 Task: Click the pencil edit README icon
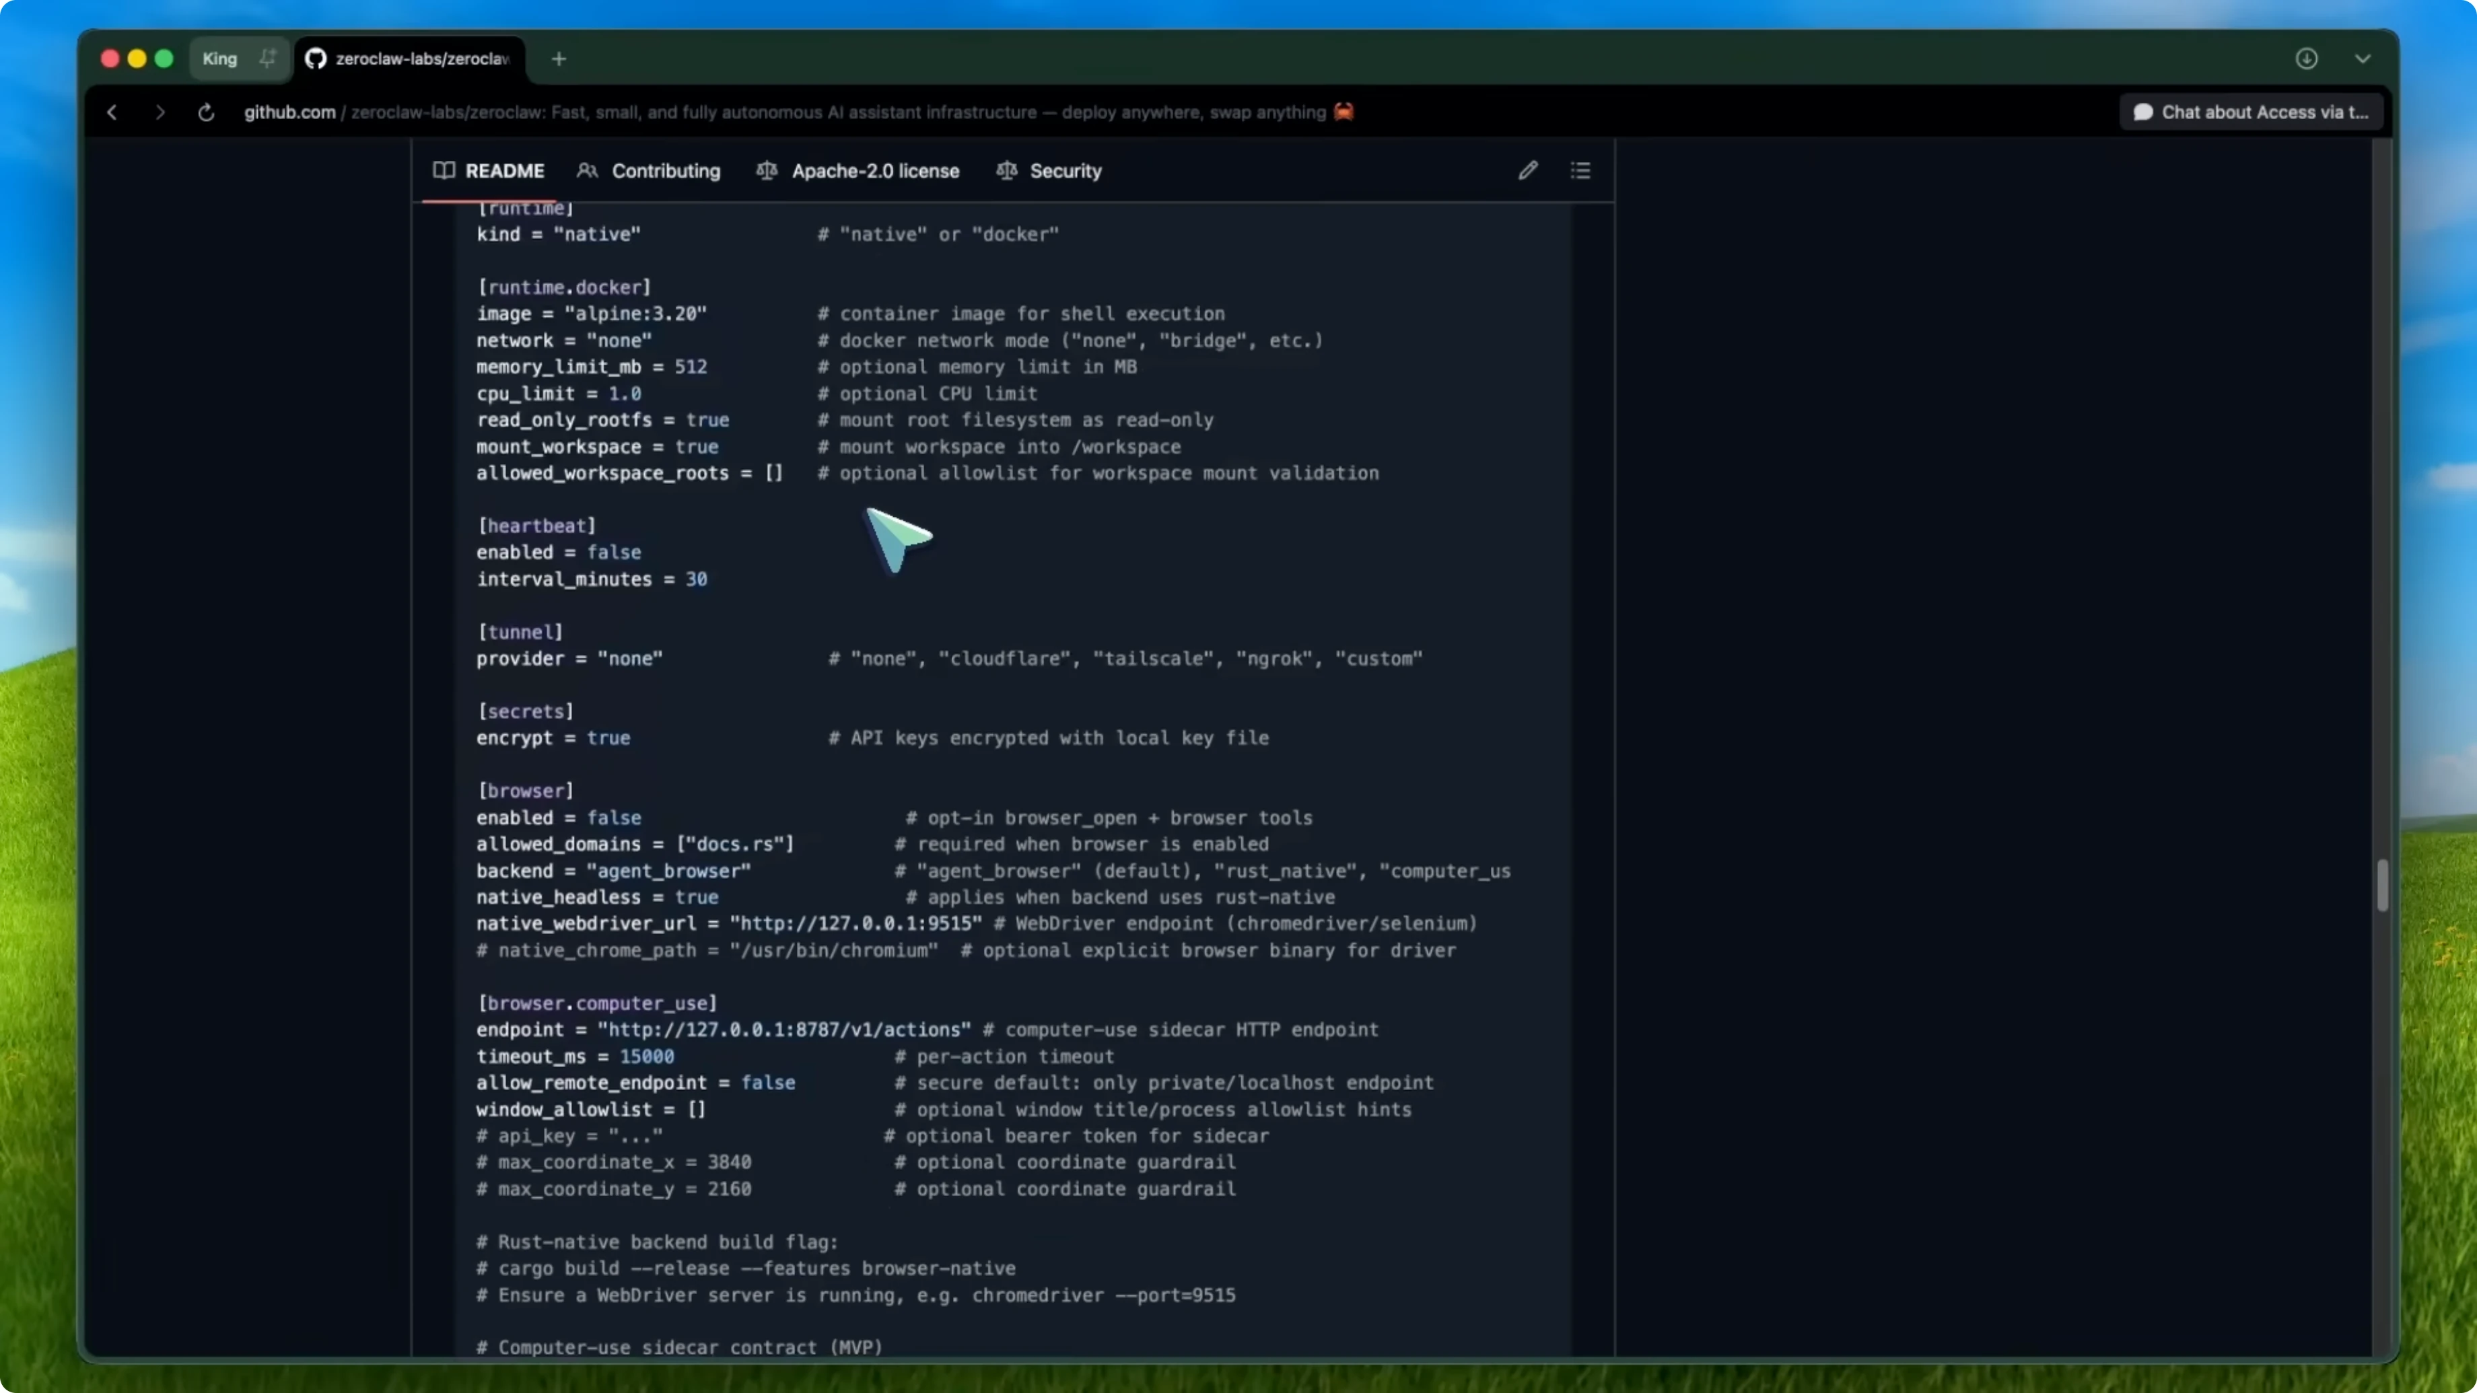pos(1527,170)
